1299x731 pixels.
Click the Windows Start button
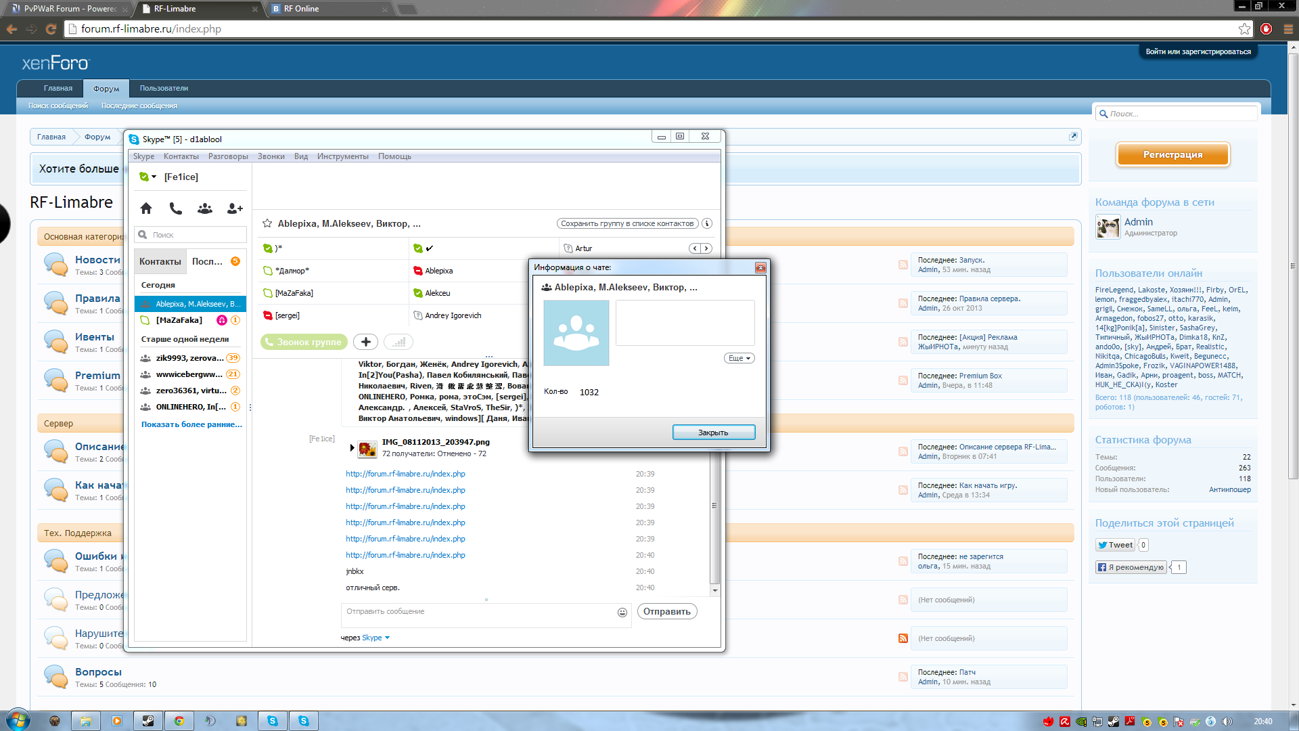click(17, 720)
